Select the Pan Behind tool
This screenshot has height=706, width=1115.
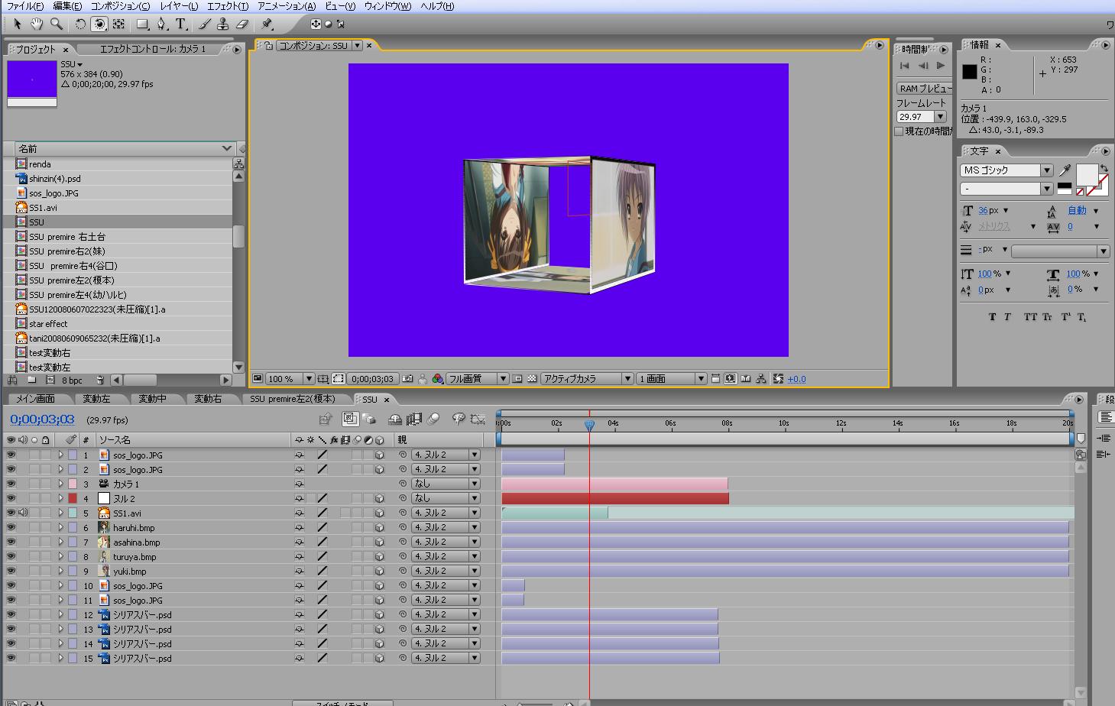(x=118, y=24)
